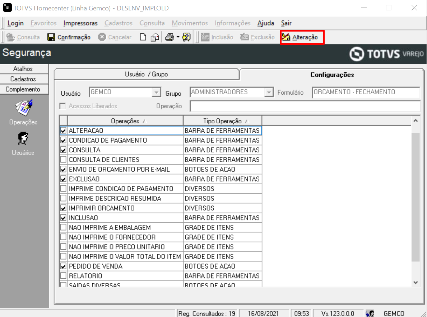Click the printer toolbar icon
This screenshot has height=317, width=427.
click(170, 37)
